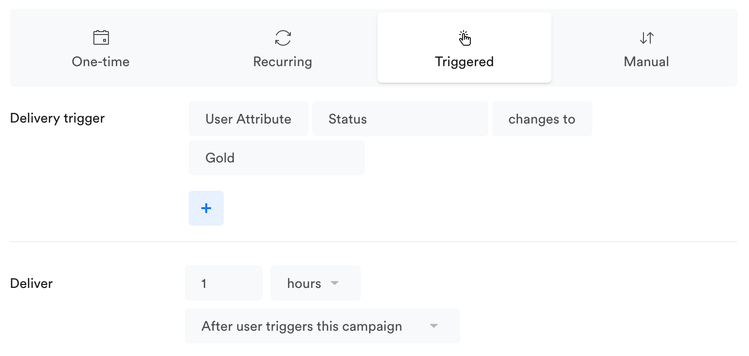Click the caret arrow beside hours

pyautogui.click(x=335, y=283)
